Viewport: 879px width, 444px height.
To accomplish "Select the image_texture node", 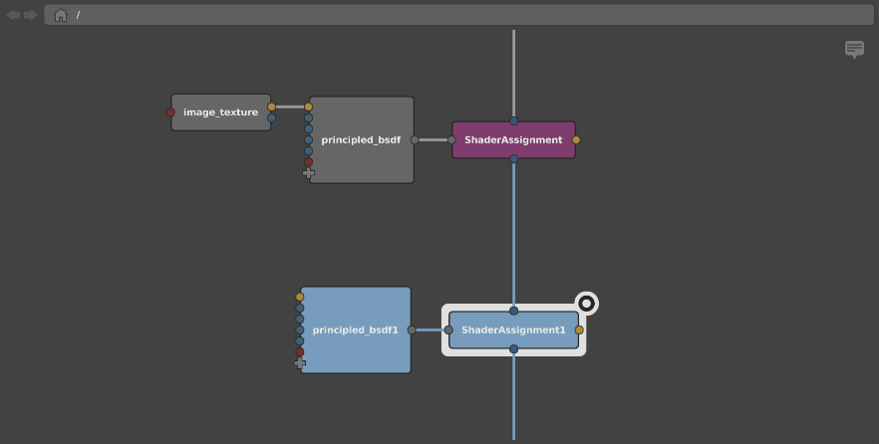I will 221,112.
